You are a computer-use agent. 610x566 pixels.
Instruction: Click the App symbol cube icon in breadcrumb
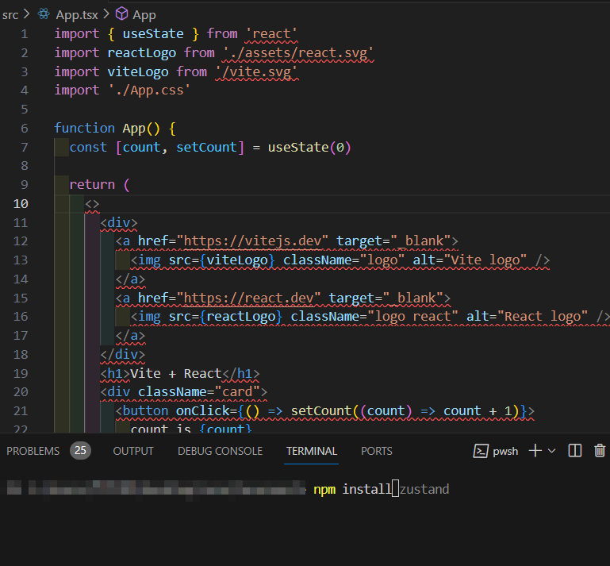(x=122, y=14)
